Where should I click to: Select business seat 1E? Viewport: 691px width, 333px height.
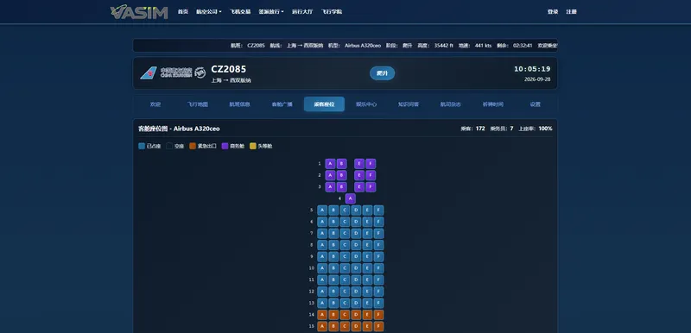click(359, 164)
